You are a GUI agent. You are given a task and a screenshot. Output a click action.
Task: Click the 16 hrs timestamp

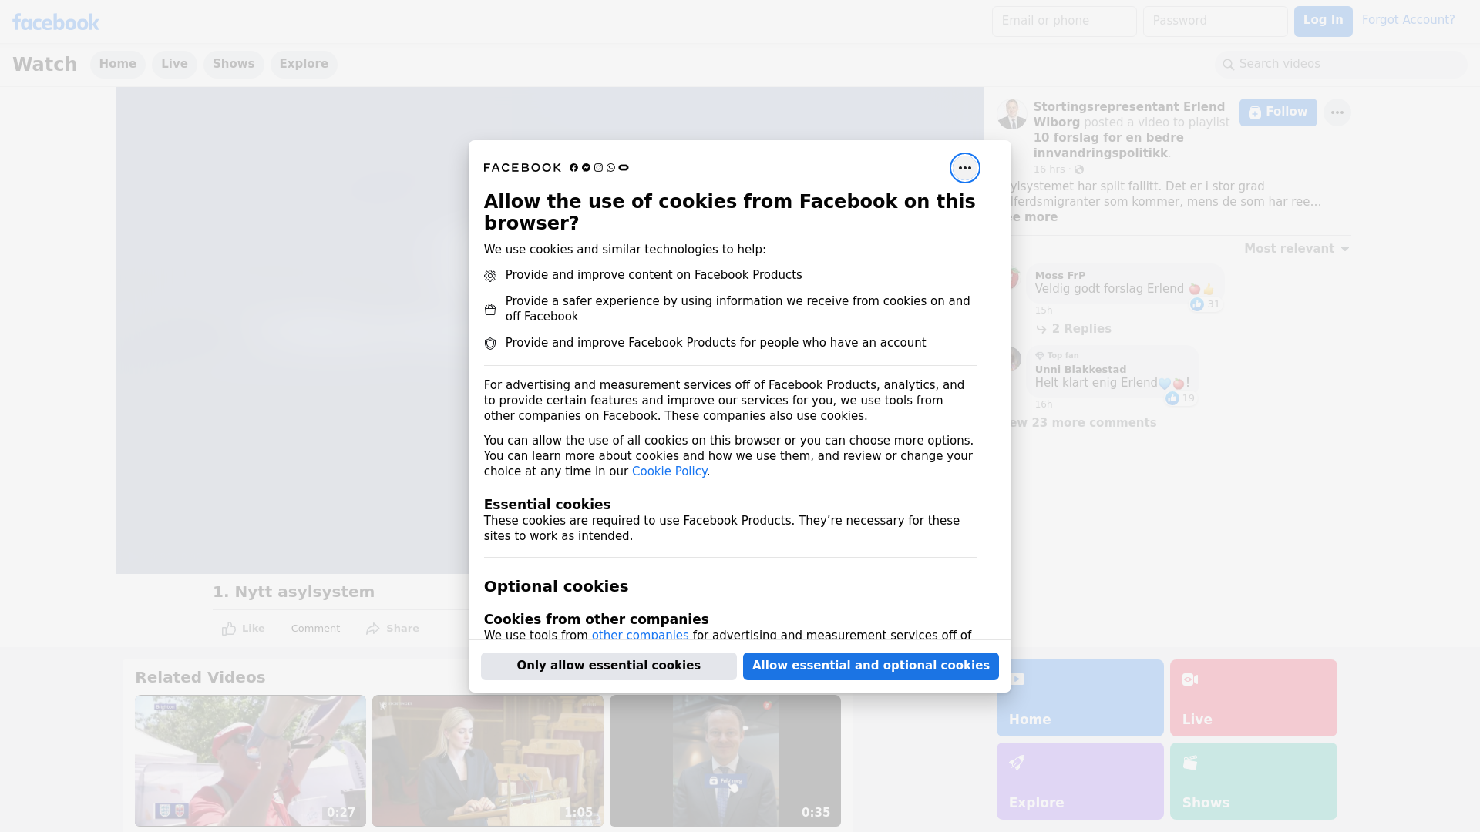click(1049, 169)
